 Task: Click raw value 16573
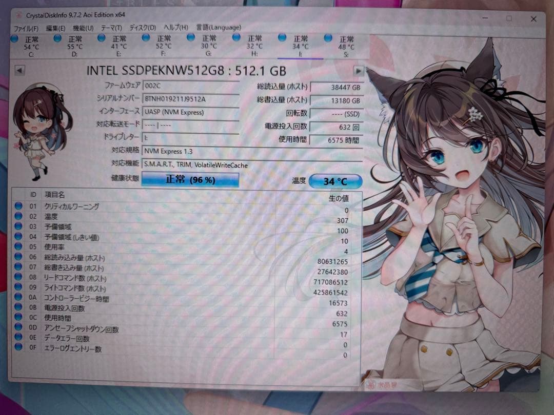pos(338,303)
